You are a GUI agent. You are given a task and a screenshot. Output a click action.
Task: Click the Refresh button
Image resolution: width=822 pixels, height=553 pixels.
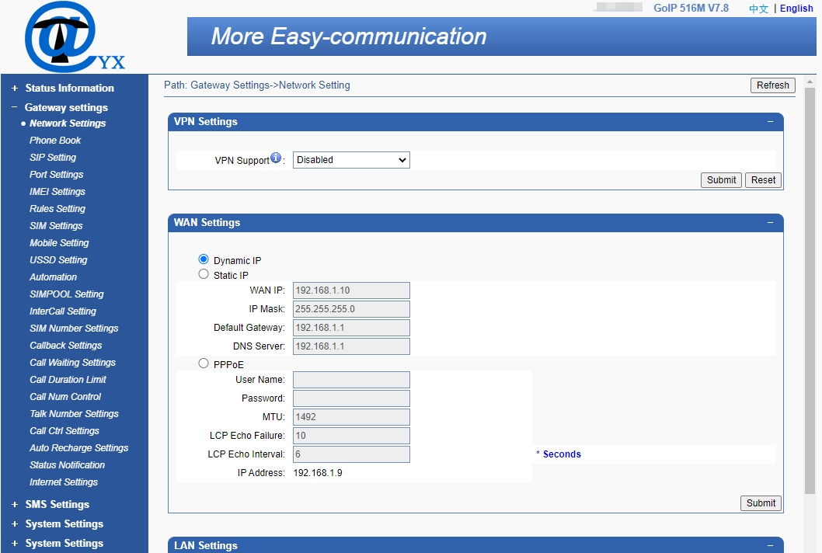(x=772, y=85)
